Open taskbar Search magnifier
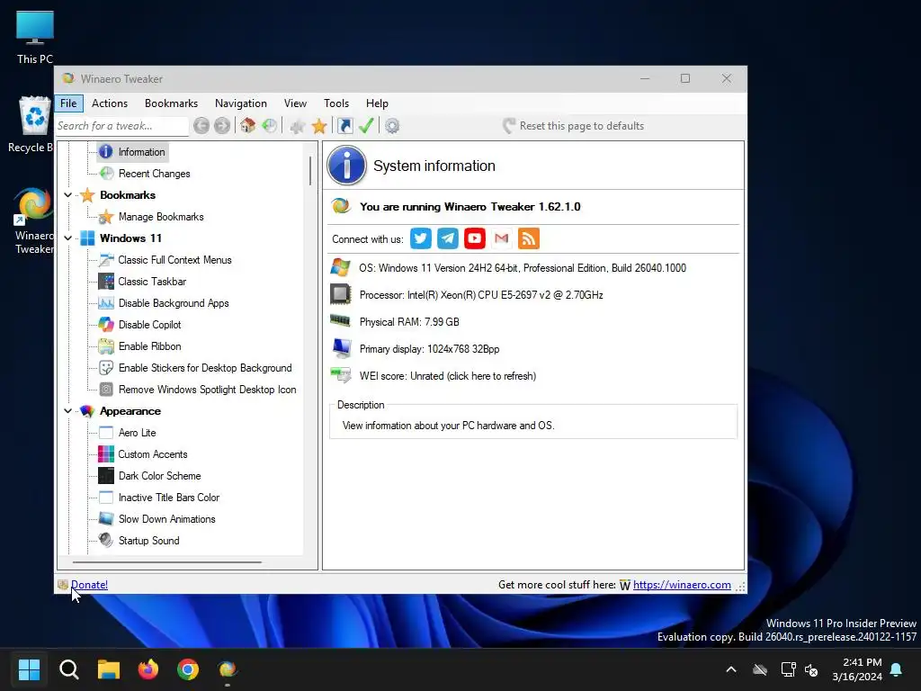 68,669
